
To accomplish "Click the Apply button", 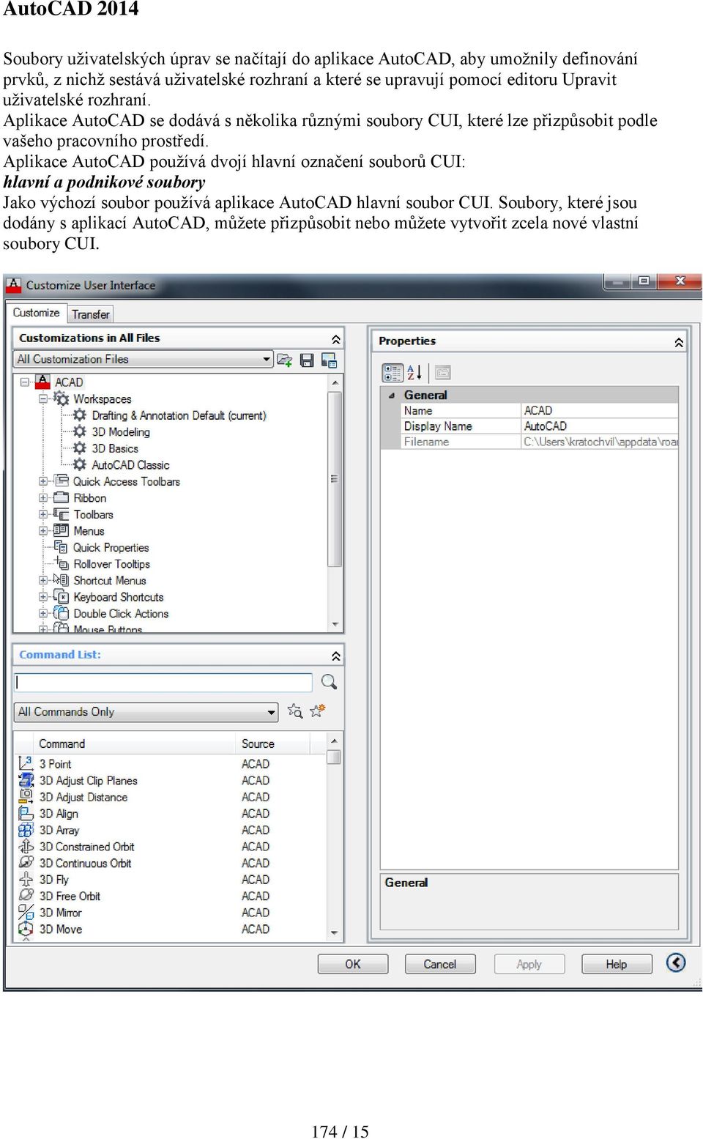I will (529, 964).
